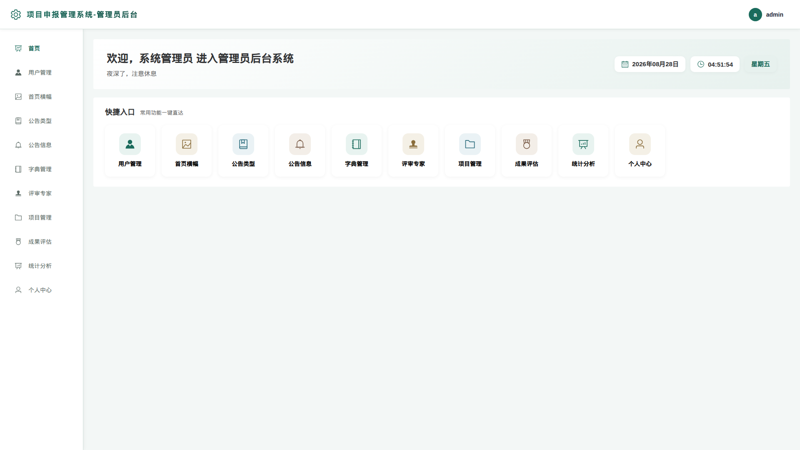Click the 首页横幅 sidebar picture icon
Viewport: 800px width, 450px height.
point(18,97)
